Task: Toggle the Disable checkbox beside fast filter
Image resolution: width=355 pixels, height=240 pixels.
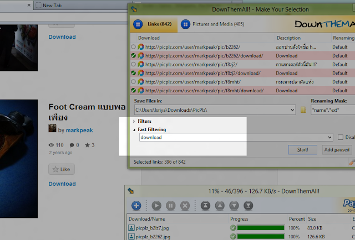Action: tap(340, 137)
